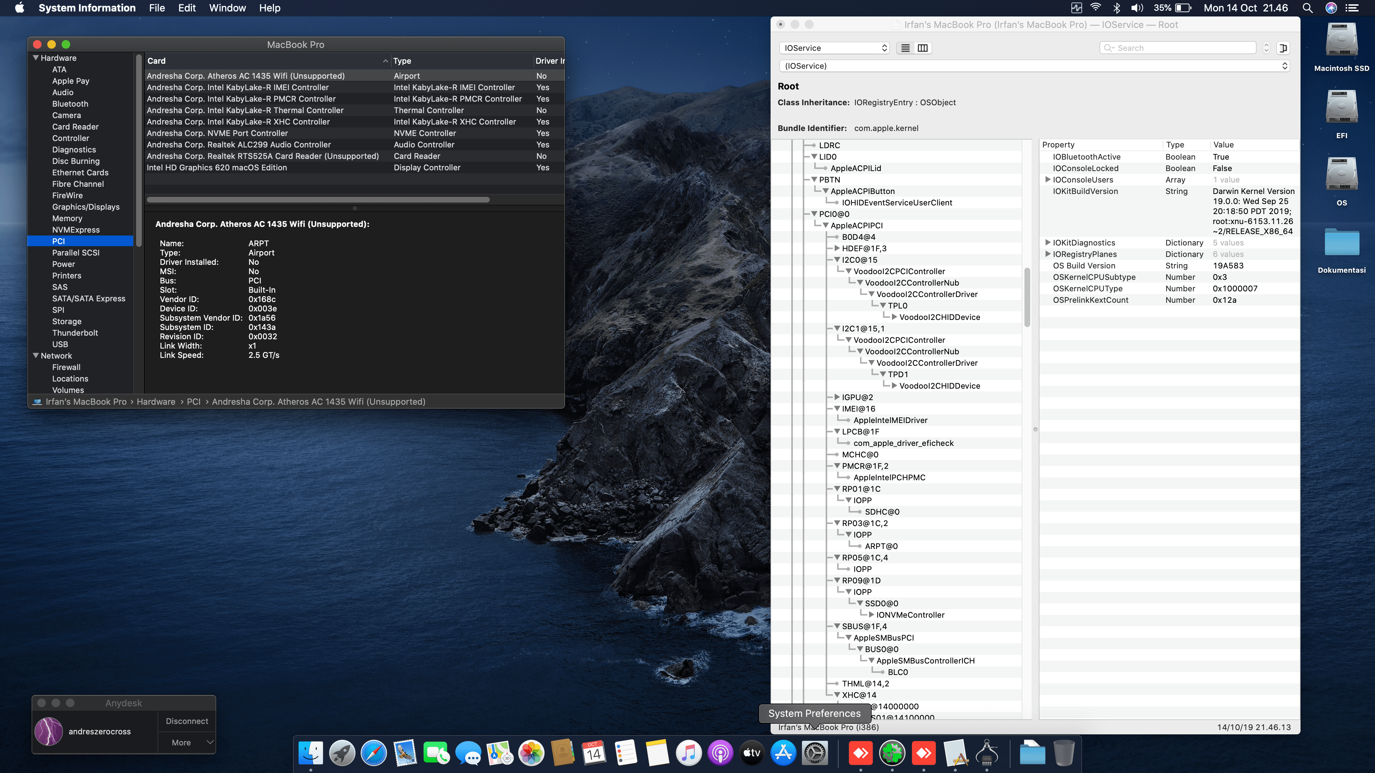Open the File menu

point(157,8)
